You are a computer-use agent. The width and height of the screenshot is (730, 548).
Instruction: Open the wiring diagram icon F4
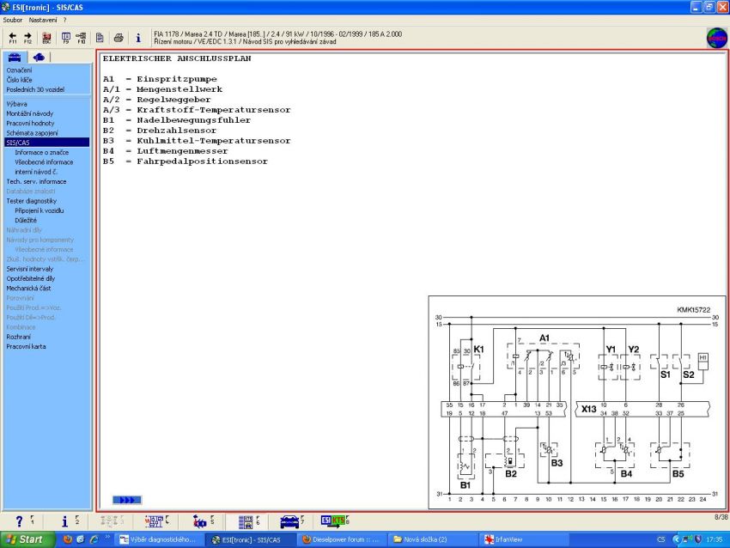[x=154, y=521]
